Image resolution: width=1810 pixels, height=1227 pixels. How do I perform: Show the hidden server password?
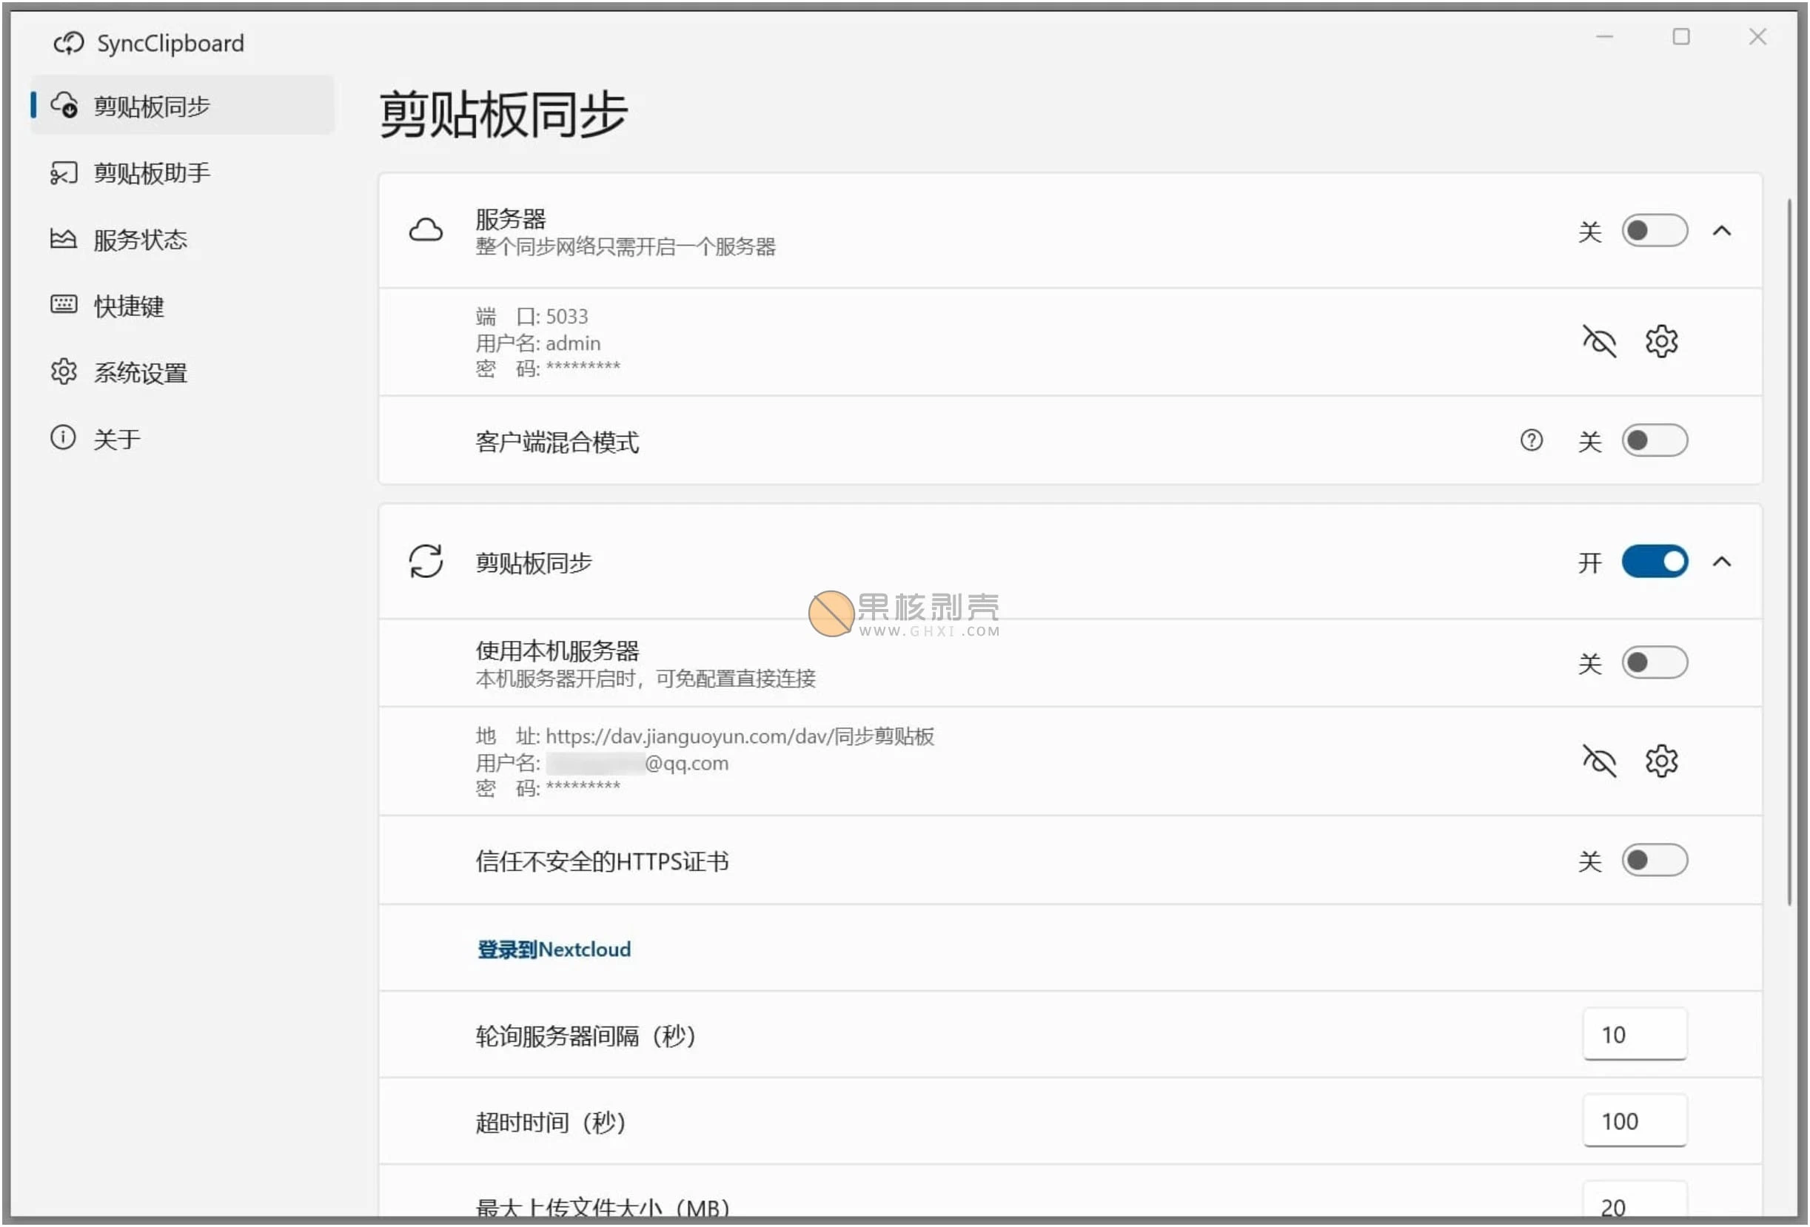(1600, 341)
